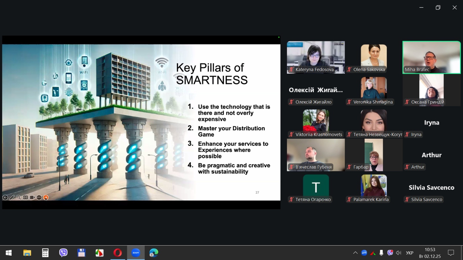Select Miha Bratec's active speaker video
Image resolution: width=463 pixels, height=260 pixels.
tap(431, 57)
